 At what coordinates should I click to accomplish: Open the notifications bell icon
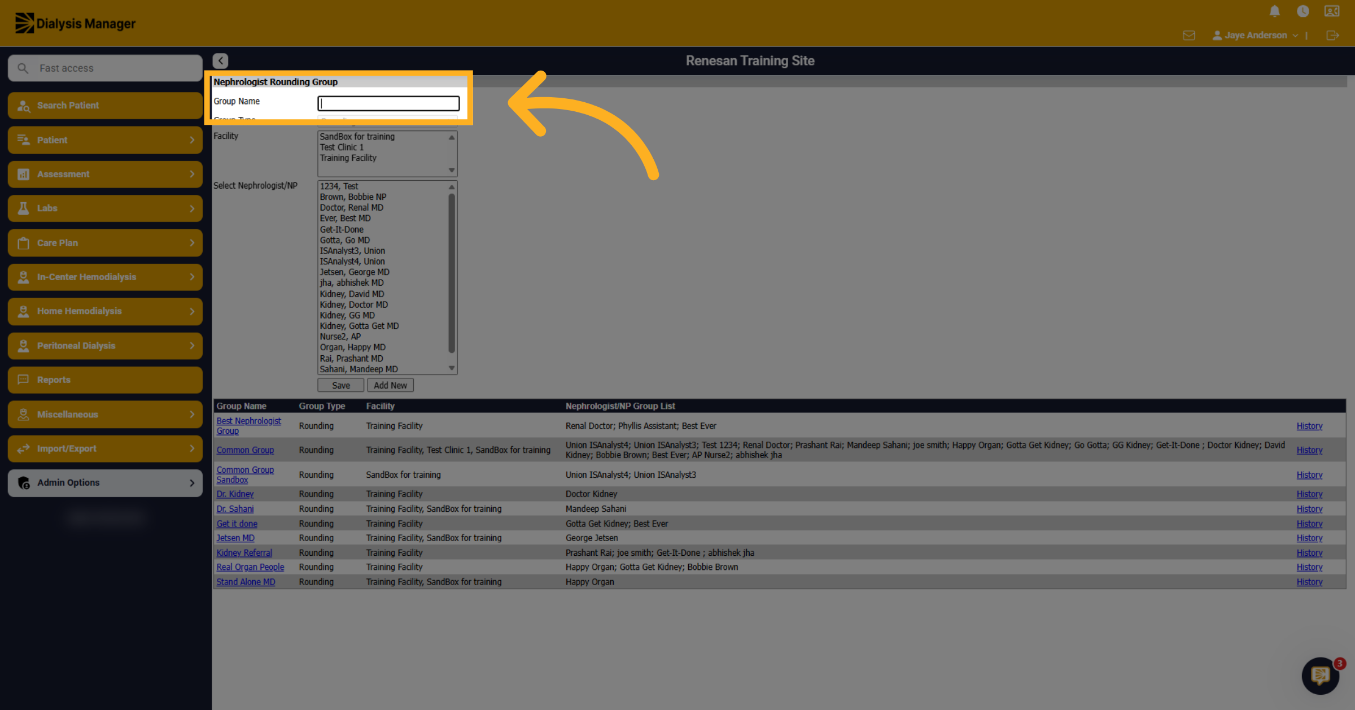tap(1274, 11)
